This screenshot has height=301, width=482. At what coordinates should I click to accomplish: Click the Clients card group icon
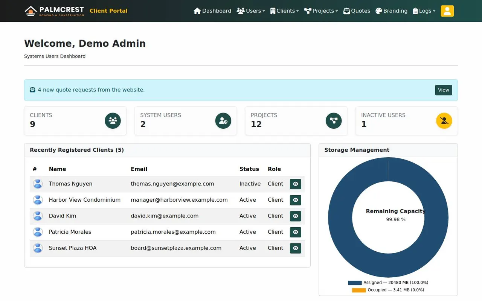click(113, 121)
